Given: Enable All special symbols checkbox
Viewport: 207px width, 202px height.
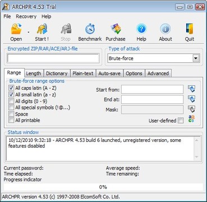Looking at the screenshot, I should pyautogui.click(x=11, y=107).
